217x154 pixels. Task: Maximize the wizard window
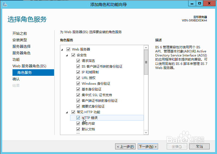pyautogui.click(x=199, y=4)
